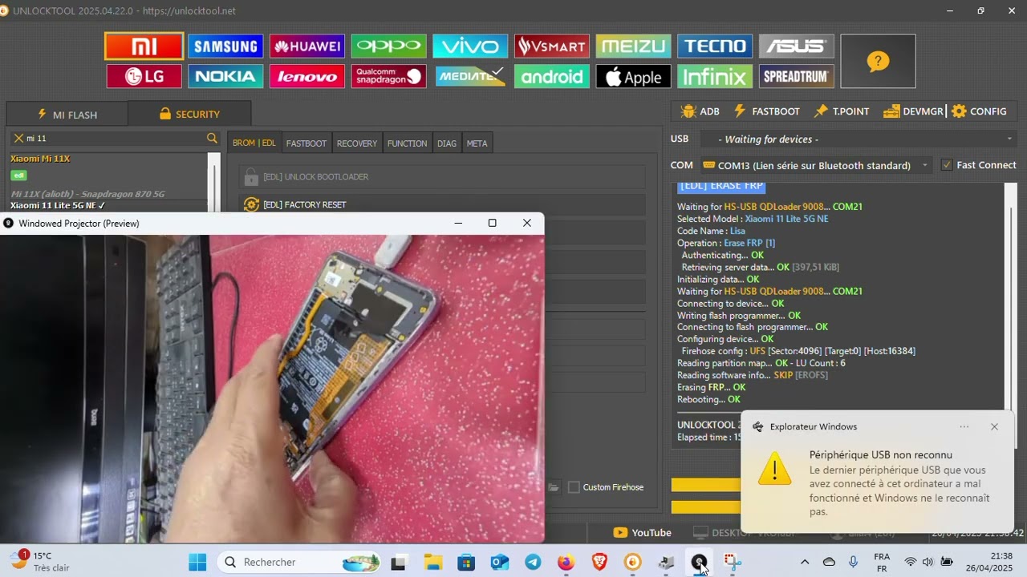Open Windows Start menu
Screen dimensions: 1027x577
click(x=197, y=562)
